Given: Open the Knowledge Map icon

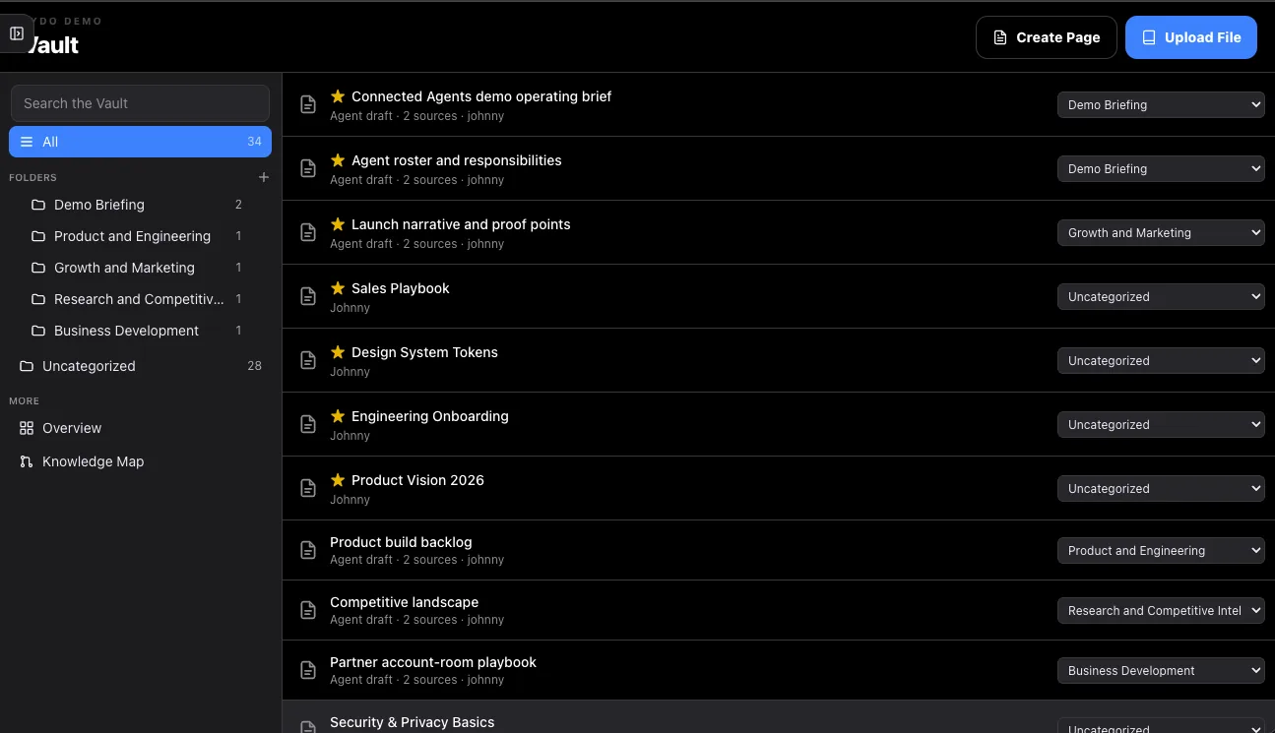Looking at the screenshot, I should [27, 461].
